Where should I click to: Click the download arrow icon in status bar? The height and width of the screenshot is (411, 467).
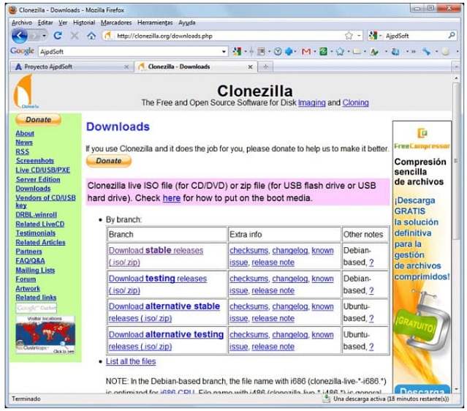pyautogui.click(x=327, y=399)
